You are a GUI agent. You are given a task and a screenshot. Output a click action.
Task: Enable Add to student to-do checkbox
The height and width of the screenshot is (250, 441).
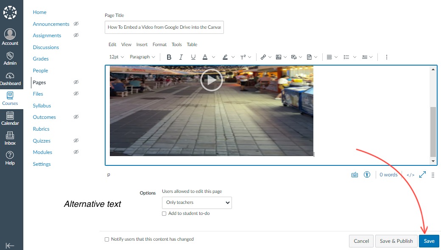[164, 214]
